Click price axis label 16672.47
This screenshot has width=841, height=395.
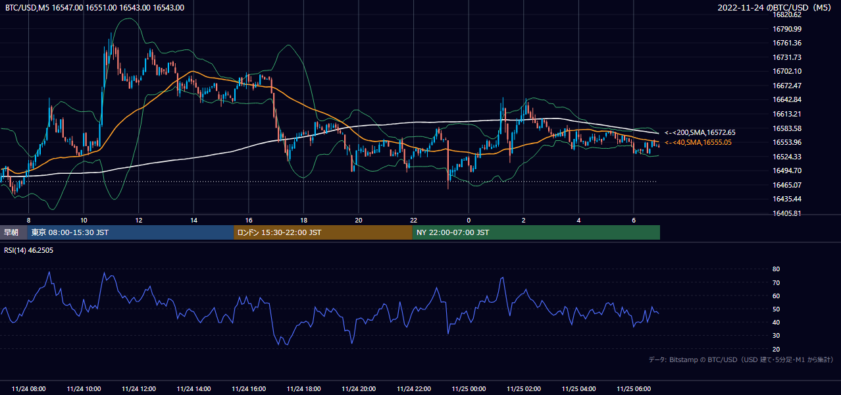pos(786,86)
